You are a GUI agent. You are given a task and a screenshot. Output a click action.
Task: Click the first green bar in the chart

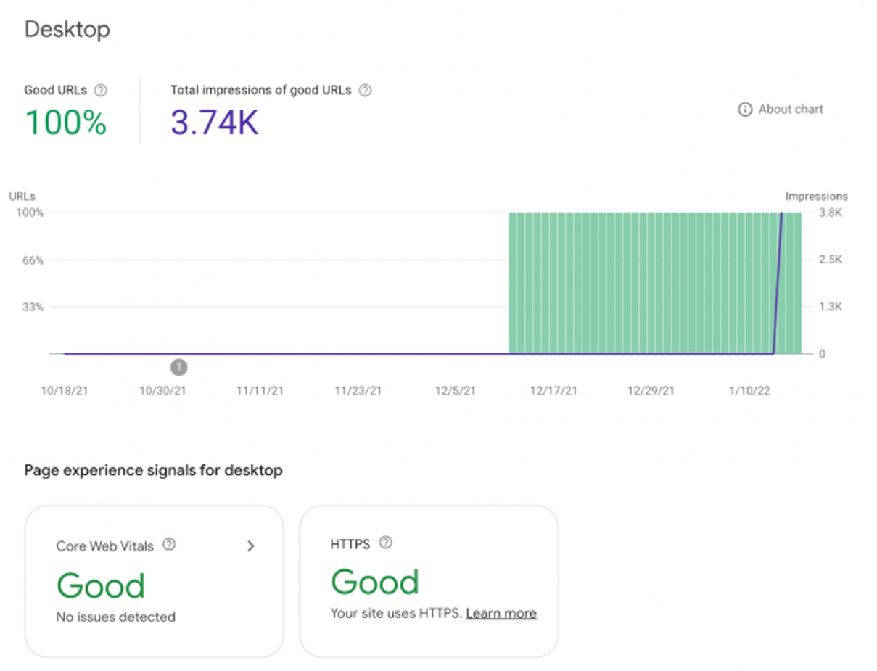[514, 283]
